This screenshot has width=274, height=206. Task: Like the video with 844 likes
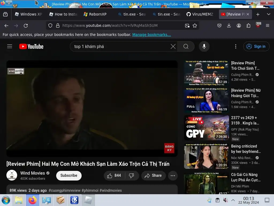coord(114,175)
